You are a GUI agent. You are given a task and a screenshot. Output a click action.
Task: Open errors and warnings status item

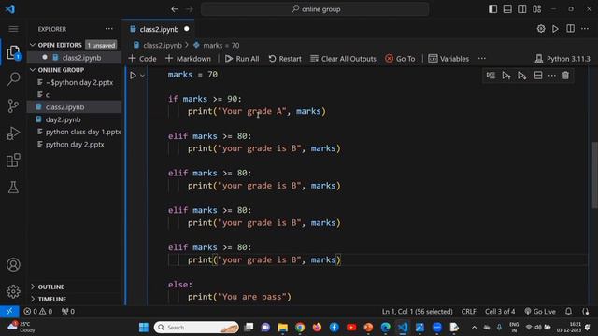(x=38, y=312)
